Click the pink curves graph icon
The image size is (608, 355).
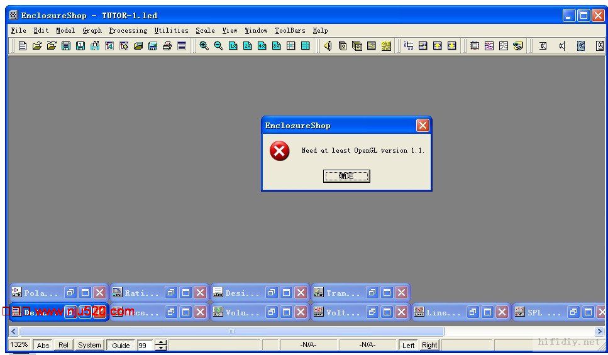tap(489, 46)
